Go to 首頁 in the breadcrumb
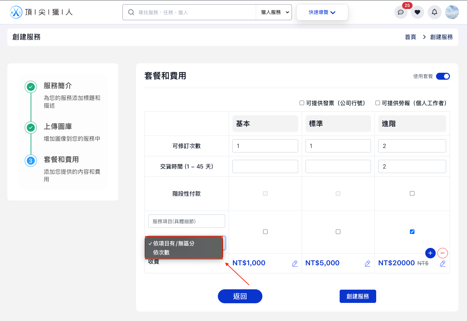The image size is (467, 321). (x=410, y=37)
